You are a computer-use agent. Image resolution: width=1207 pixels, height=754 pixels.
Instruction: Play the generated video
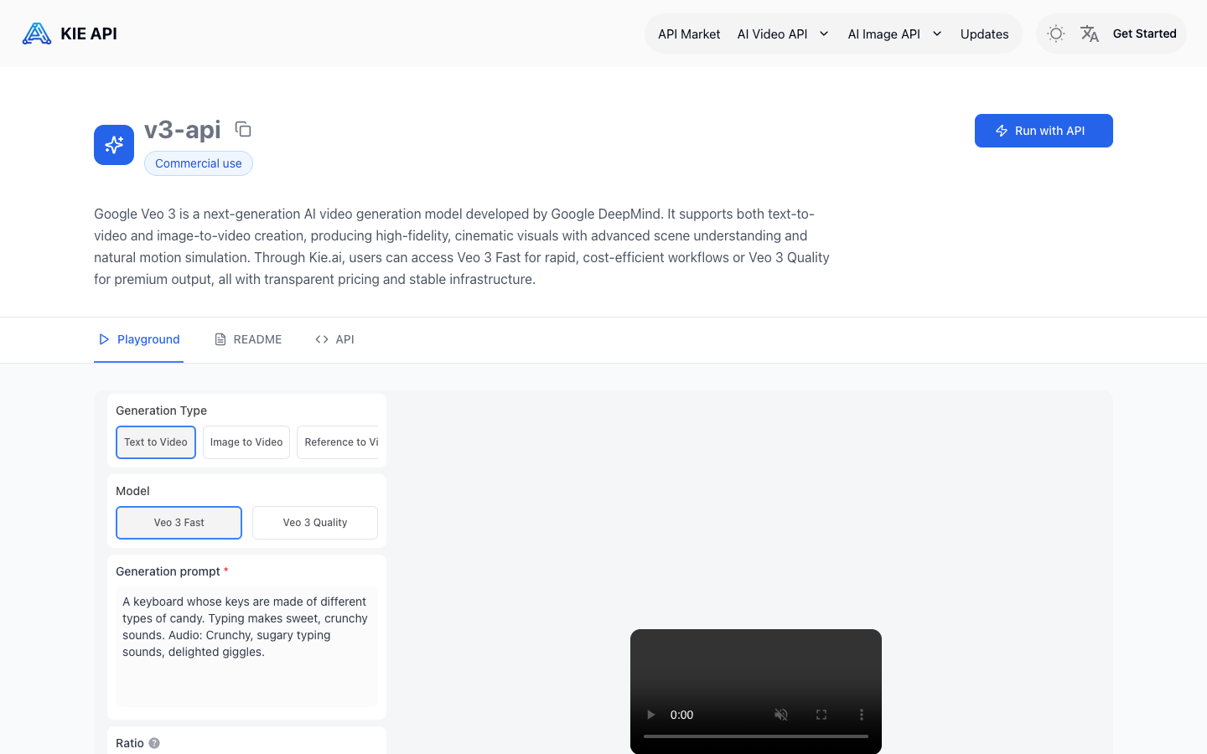click(x=650, y=715)
